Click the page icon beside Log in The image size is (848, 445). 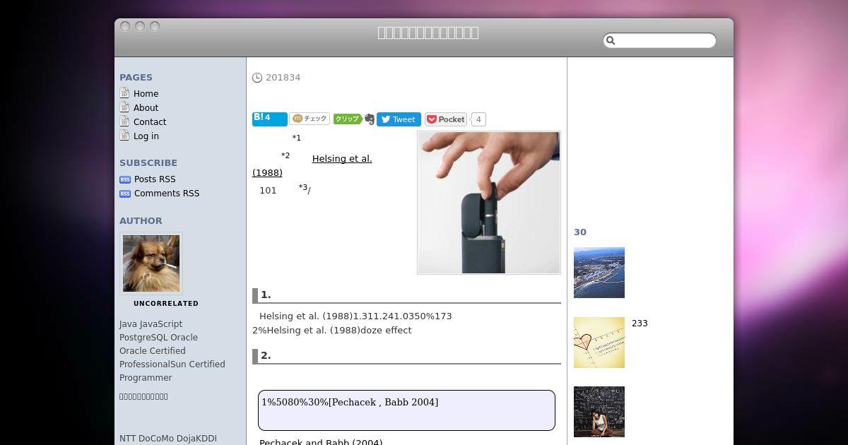[124, 136]
